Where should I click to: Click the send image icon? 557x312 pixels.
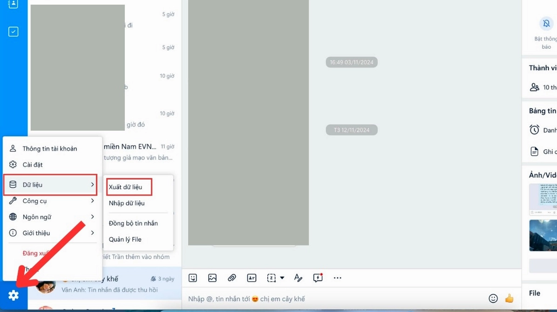pos(212,278)
